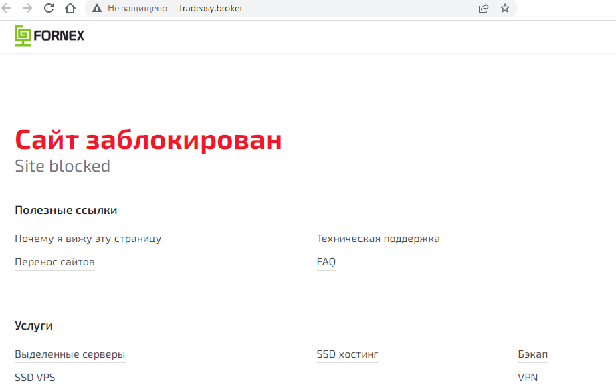Bookmark this page with the star
616x391 pixels.
pos(505,9)
